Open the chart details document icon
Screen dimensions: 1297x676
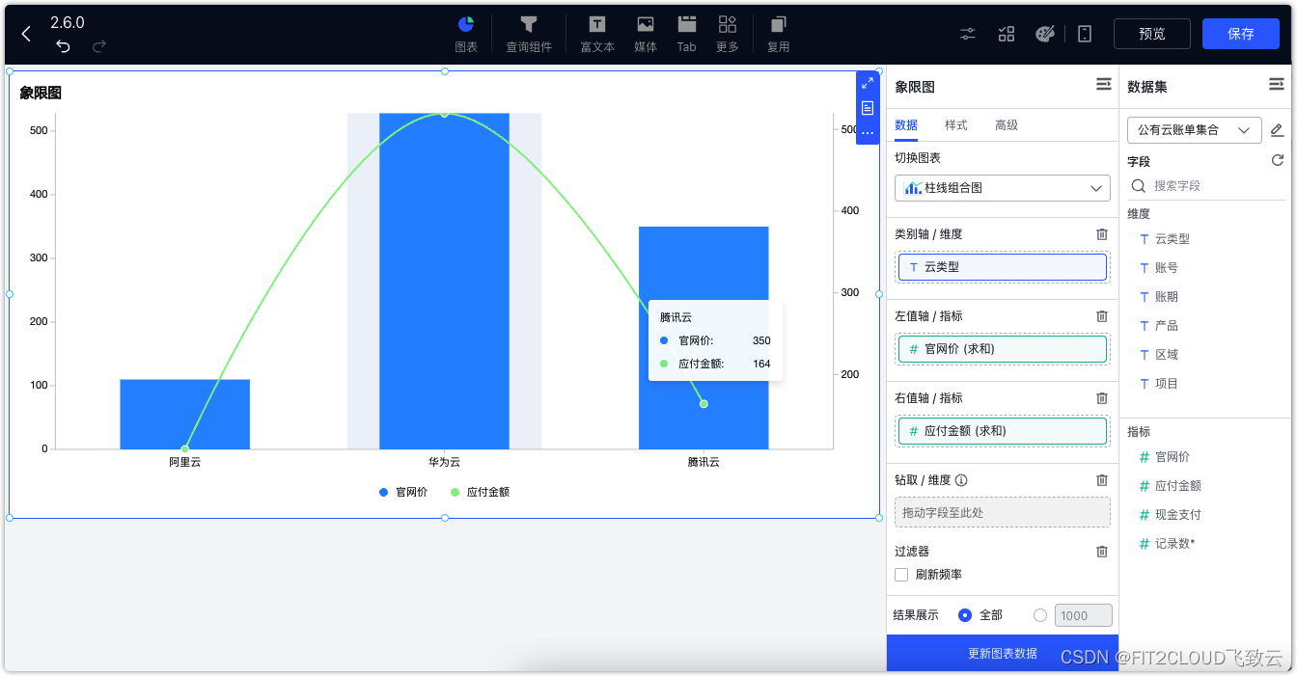(868, 108)
